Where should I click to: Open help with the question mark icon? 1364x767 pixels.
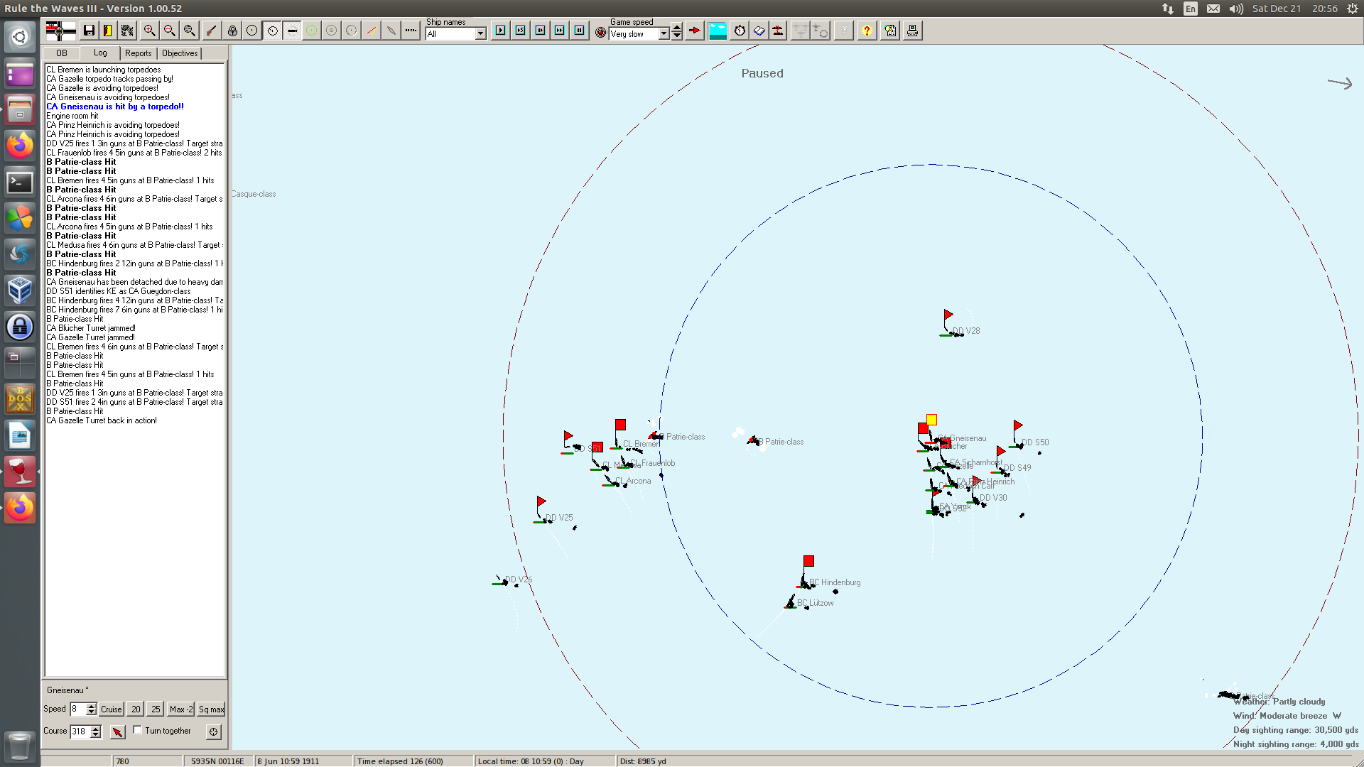pos(867,31)
